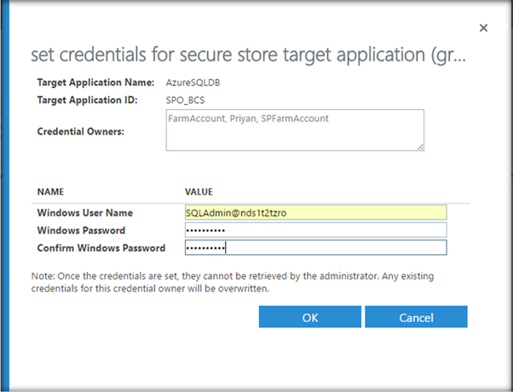The image size is (513, 392).
Task: Click the Confirm Windows Password row label
Action: (x=102, y=248)
